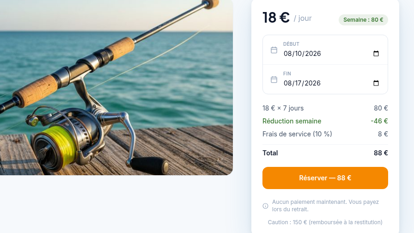
Task: Click the fishing rod product photo
Action: 116,87
